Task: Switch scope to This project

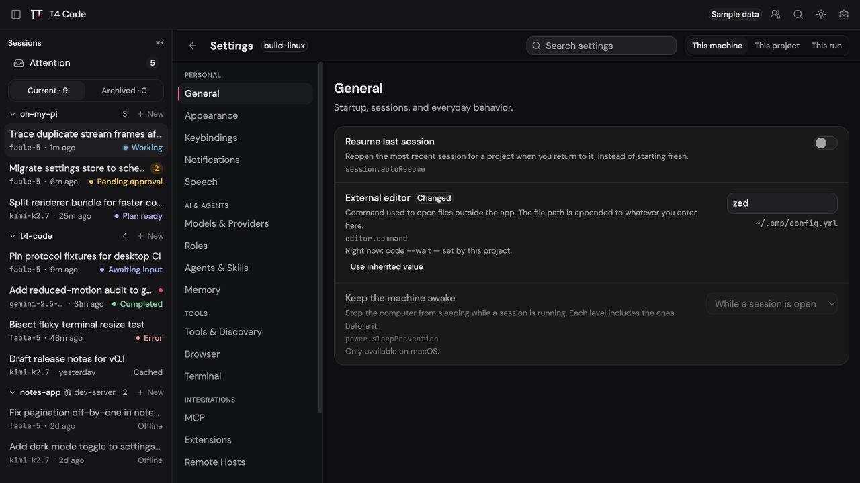Action: 777,46
